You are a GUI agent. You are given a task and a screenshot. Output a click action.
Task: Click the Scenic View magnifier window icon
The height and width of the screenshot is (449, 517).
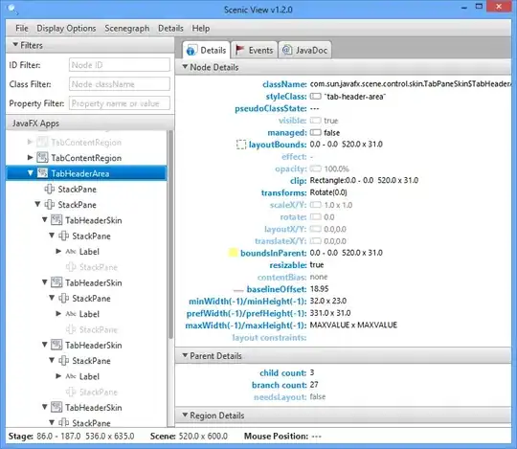[x=11, y=9]
